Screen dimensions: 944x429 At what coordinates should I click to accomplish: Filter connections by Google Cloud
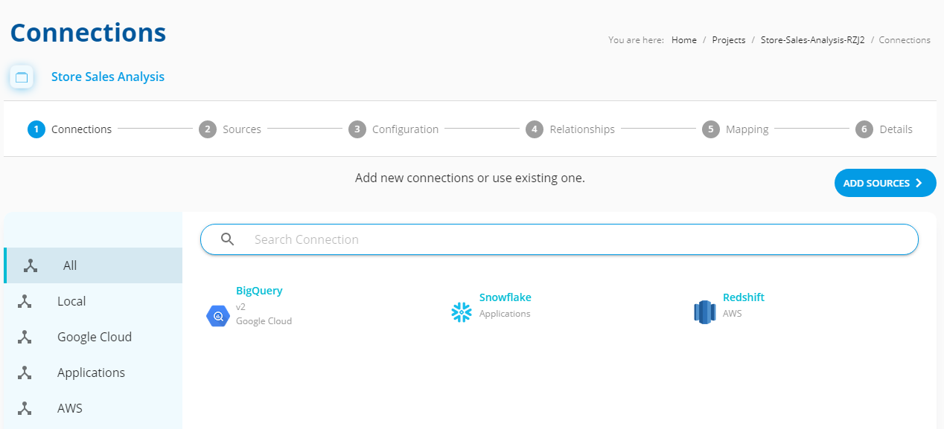(x=93, y=337)
